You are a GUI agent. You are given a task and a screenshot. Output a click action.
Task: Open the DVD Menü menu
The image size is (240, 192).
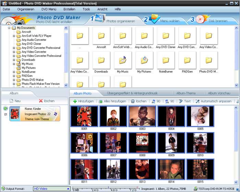[x=49, y=9]
